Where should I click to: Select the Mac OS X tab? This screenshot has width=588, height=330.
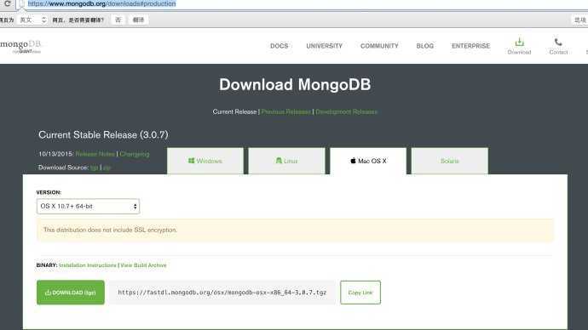pos(368,161)
